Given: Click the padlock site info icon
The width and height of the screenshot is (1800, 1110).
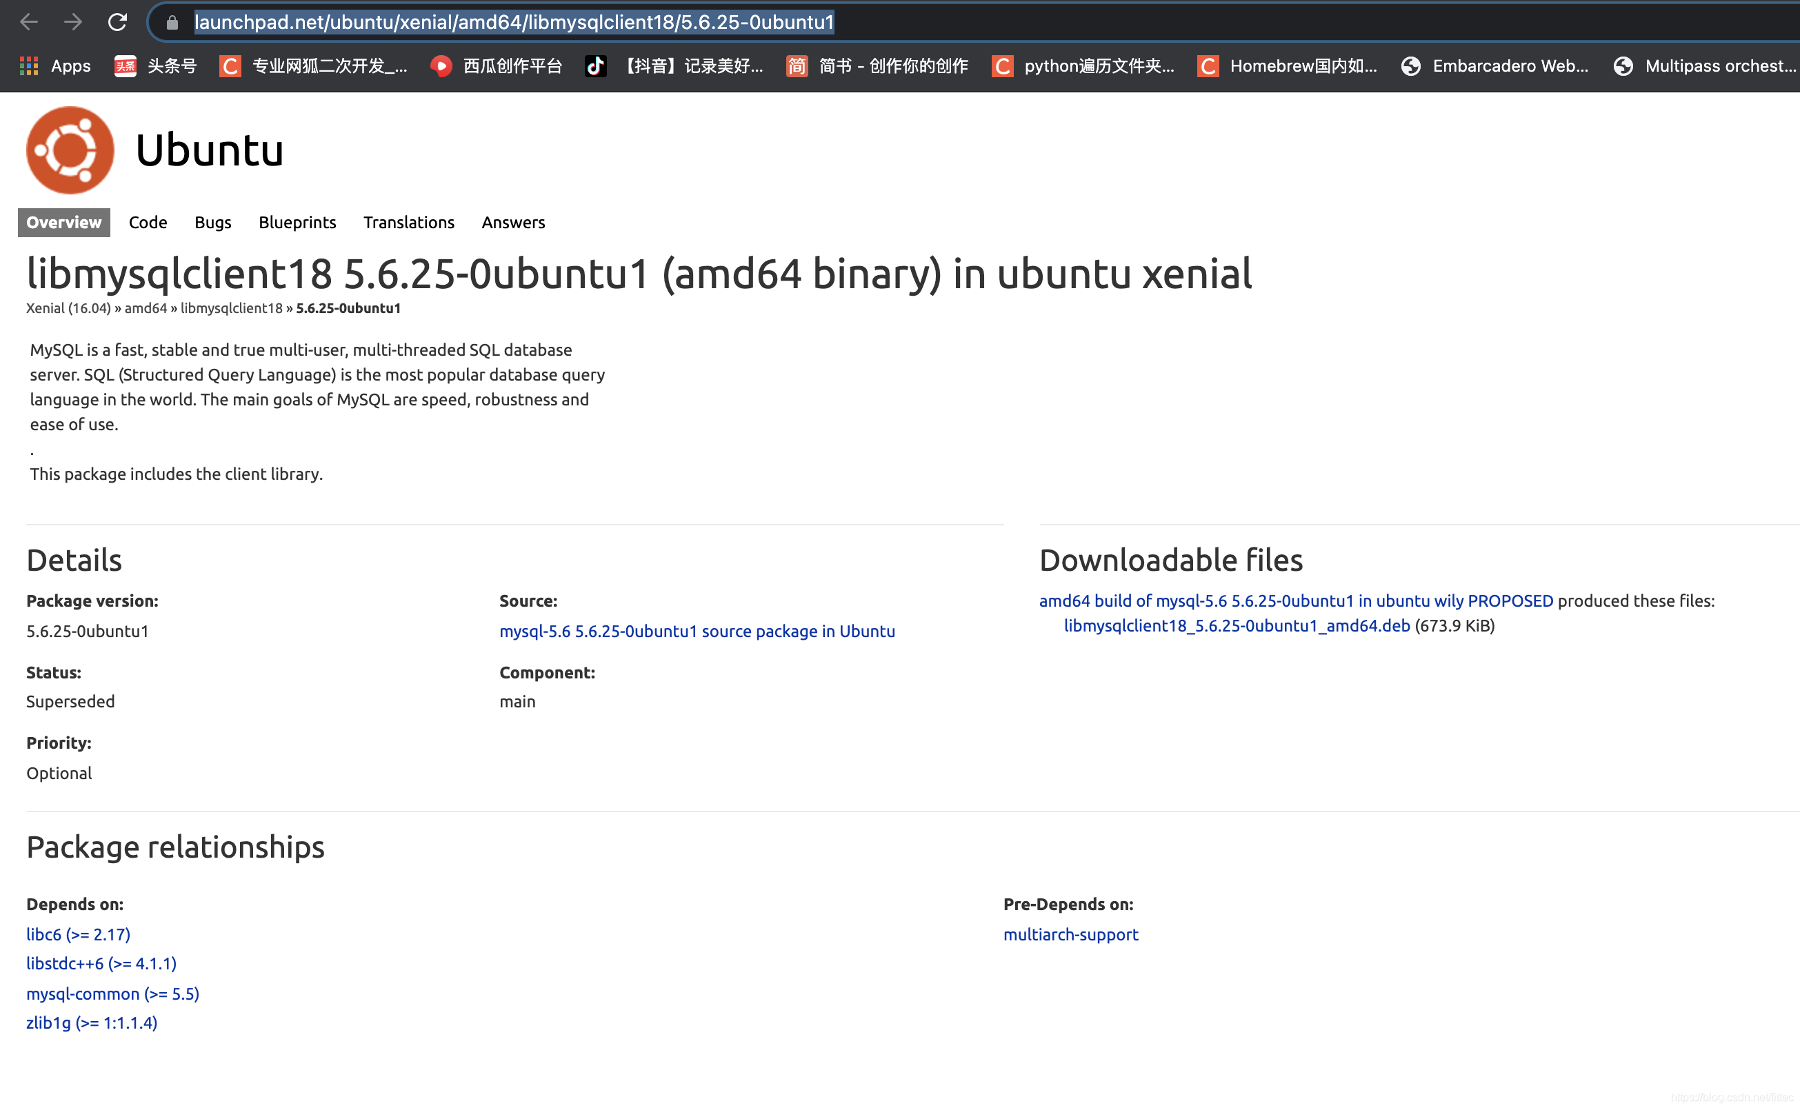Looking at the screenshot, I should pos(172,23).
